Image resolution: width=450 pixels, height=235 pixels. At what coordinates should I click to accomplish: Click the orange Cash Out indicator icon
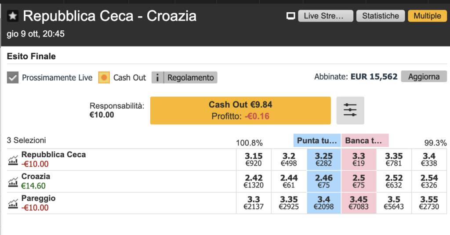(x=104, y=78)
